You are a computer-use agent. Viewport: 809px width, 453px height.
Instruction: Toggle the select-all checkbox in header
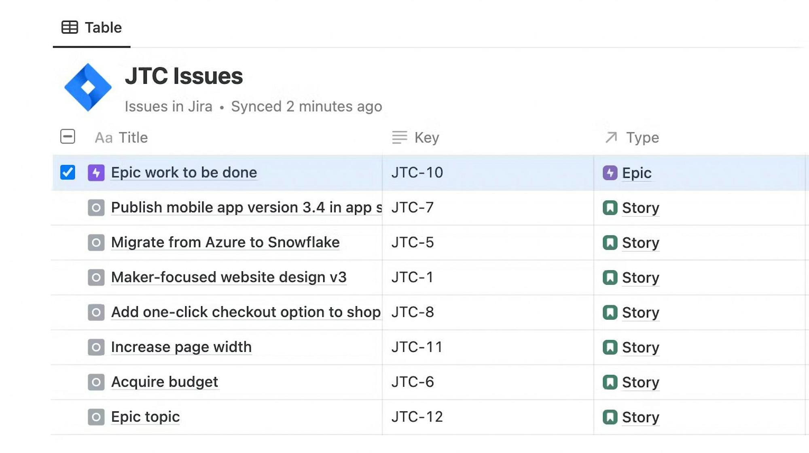click(x=68, y=137)
